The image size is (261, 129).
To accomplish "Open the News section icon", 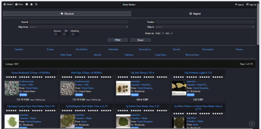I will tap(19, 4).
